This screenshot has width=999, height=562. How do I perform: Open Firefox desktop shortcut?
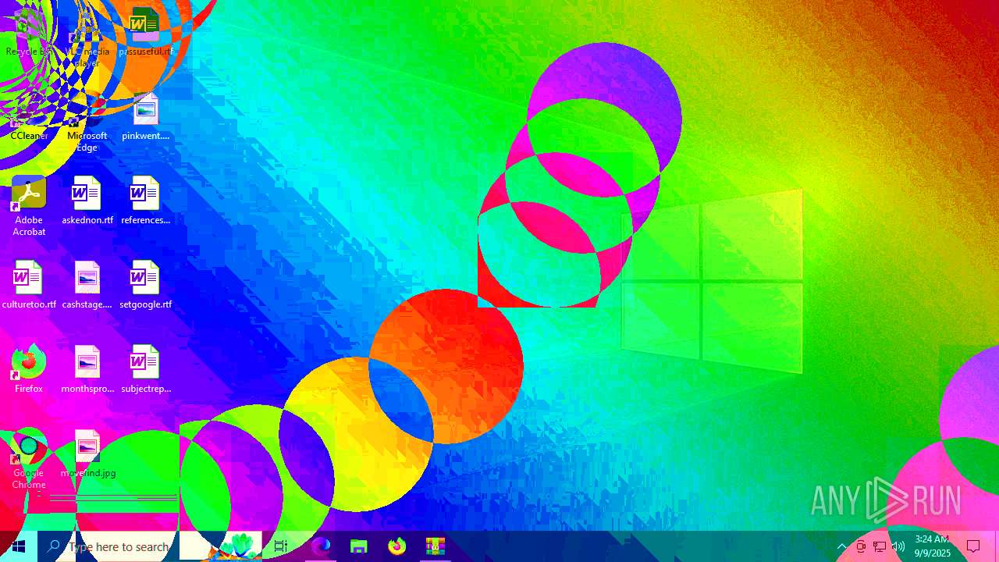coord(29,368)
